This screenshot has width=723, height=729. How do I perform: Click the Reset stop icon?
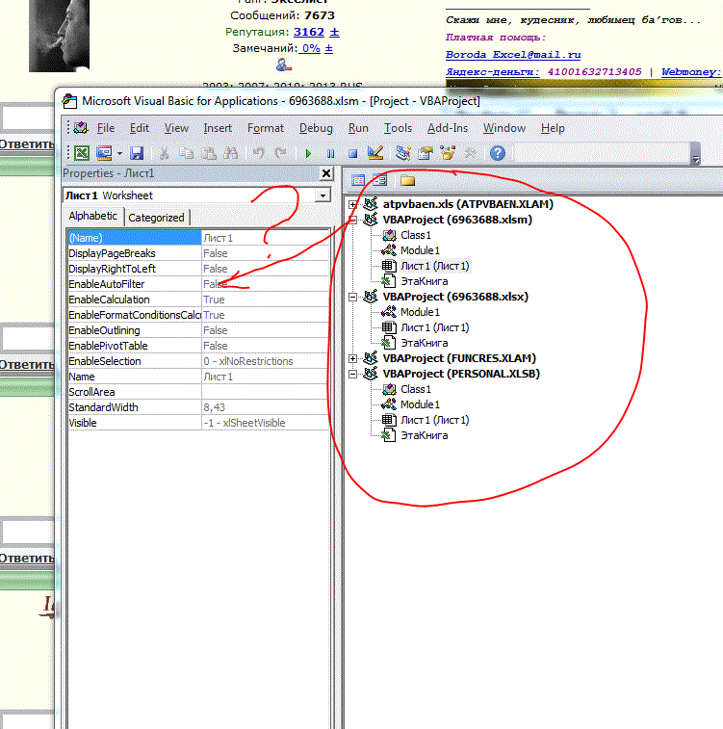click(352, 153)
